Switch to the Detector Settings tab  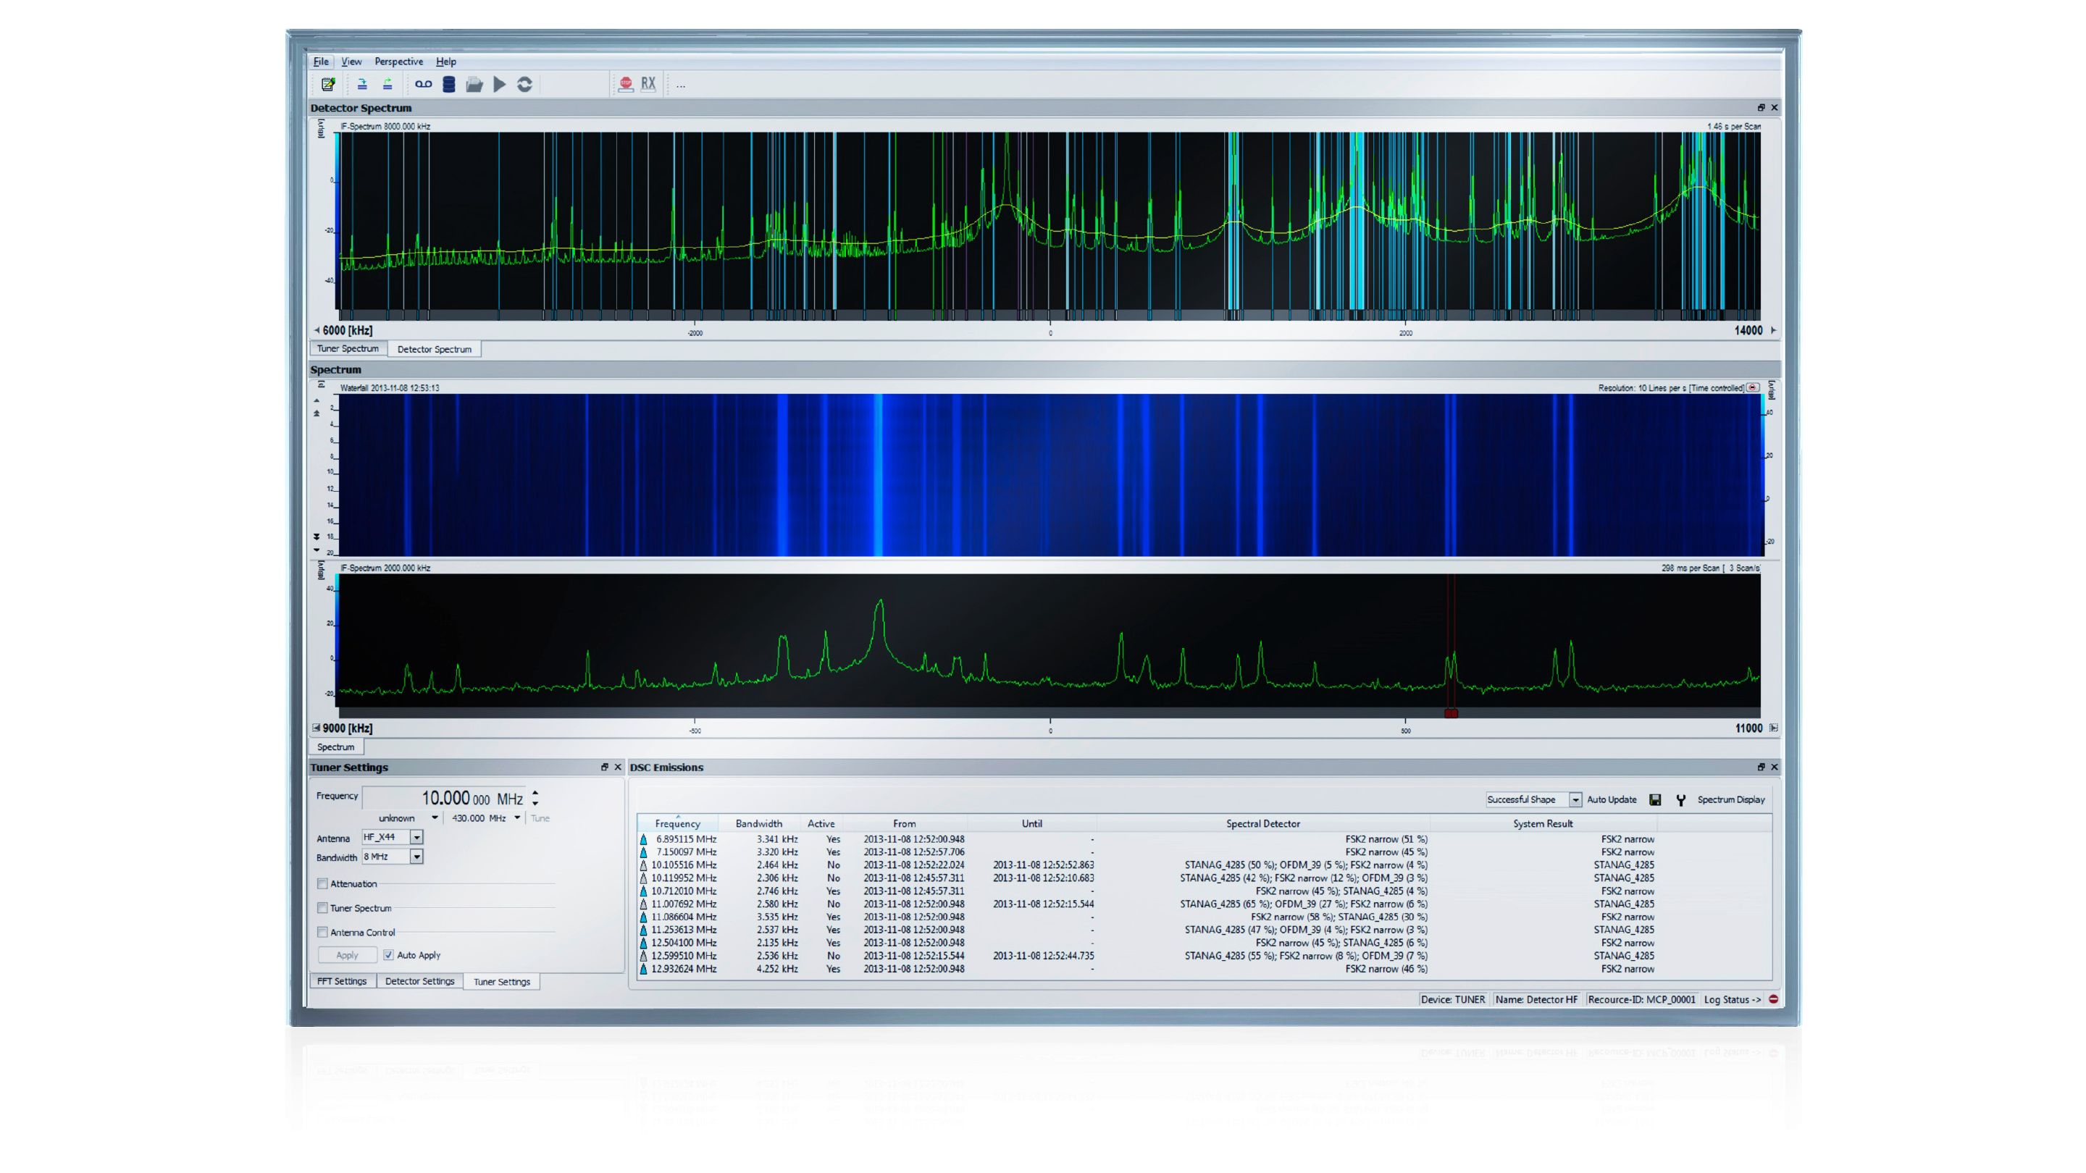419,981
